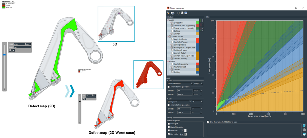Click down arrow of Defect map 2D slider
Image resolution: width=307 pixels, height=138 pixels.
pos(4,89)
